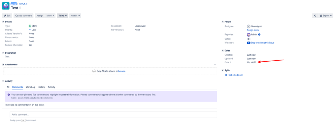Click the Story issue type icon
Image resolution: width=336 pixels, height=136 pixels.
click(x=30, y=26)
